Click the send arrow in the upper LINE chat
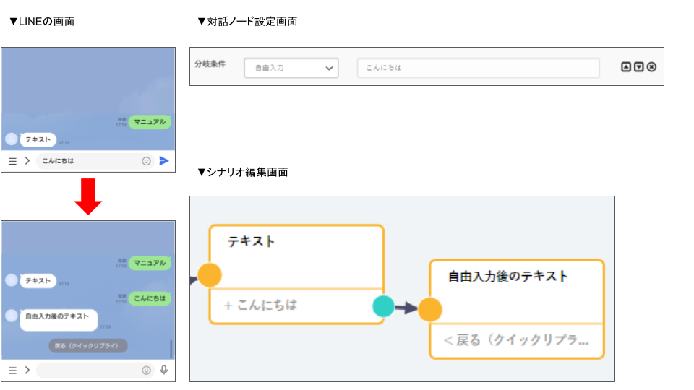The image size is (694, 390). [164, 161]
